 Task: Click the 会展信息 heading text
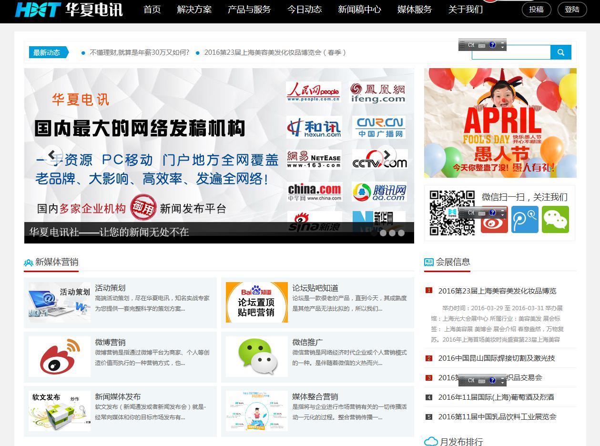(453, 262)
